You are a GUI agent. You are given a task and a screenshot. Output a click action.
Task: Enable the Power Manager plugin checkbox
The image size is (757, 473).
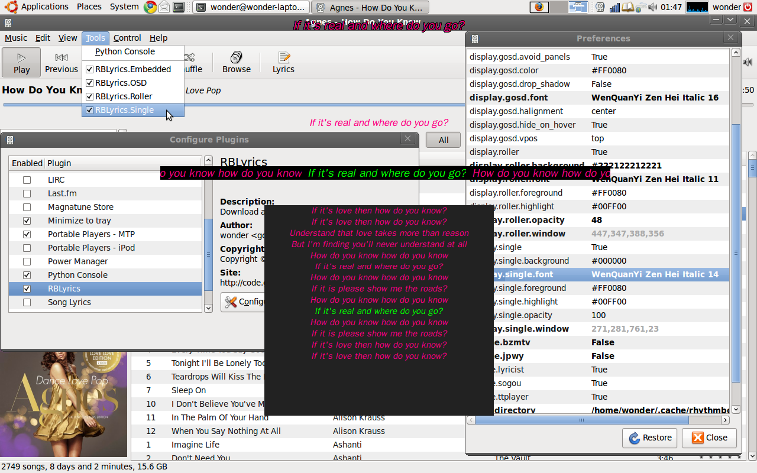coord(27,261)
